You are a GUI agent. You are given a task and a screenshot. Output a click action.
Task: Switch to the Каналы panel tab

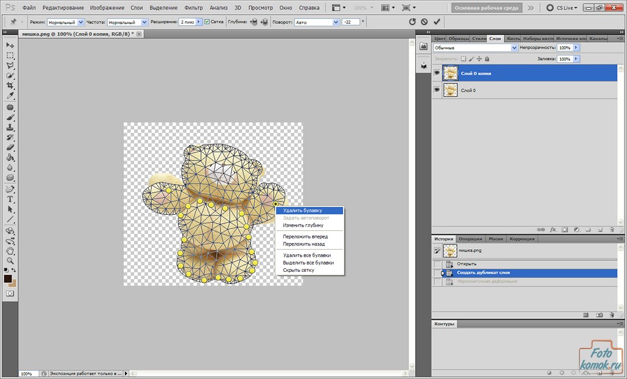[x=598, y=39]
